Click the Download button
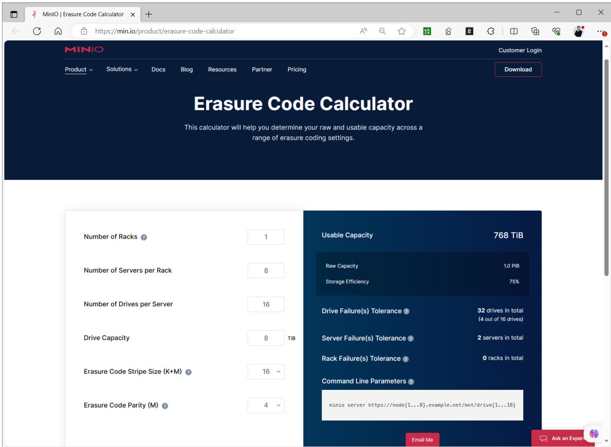 point(518,69)
